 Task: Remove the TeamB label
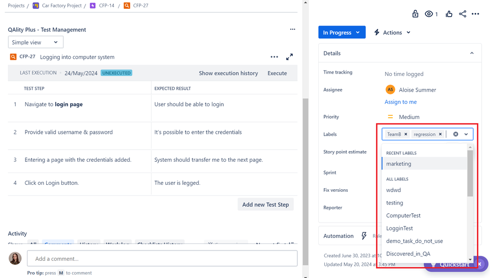coord(406,134)
